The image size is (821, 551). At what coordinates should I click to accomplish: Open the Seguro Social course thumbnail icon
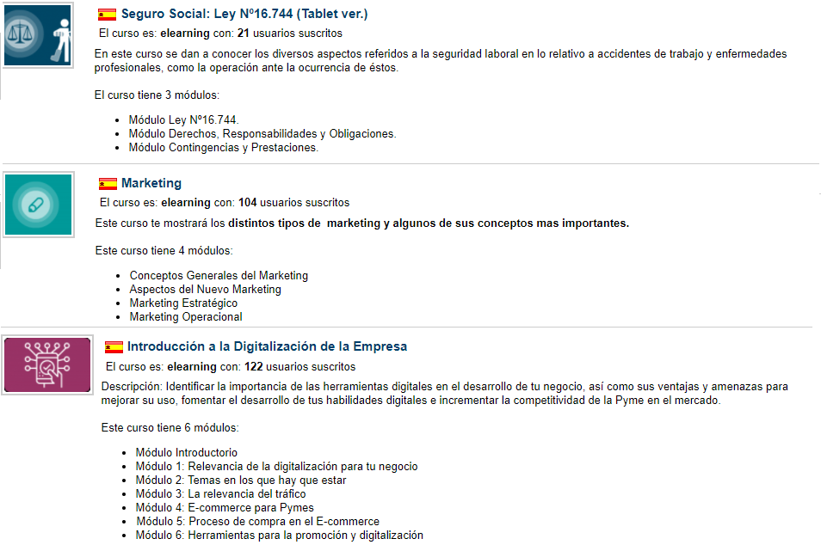click(x=38, y=35)
